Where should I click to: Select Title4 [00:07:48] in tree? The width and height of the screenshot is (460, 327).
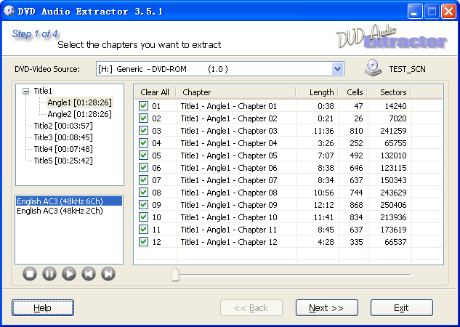coord(63,149)
